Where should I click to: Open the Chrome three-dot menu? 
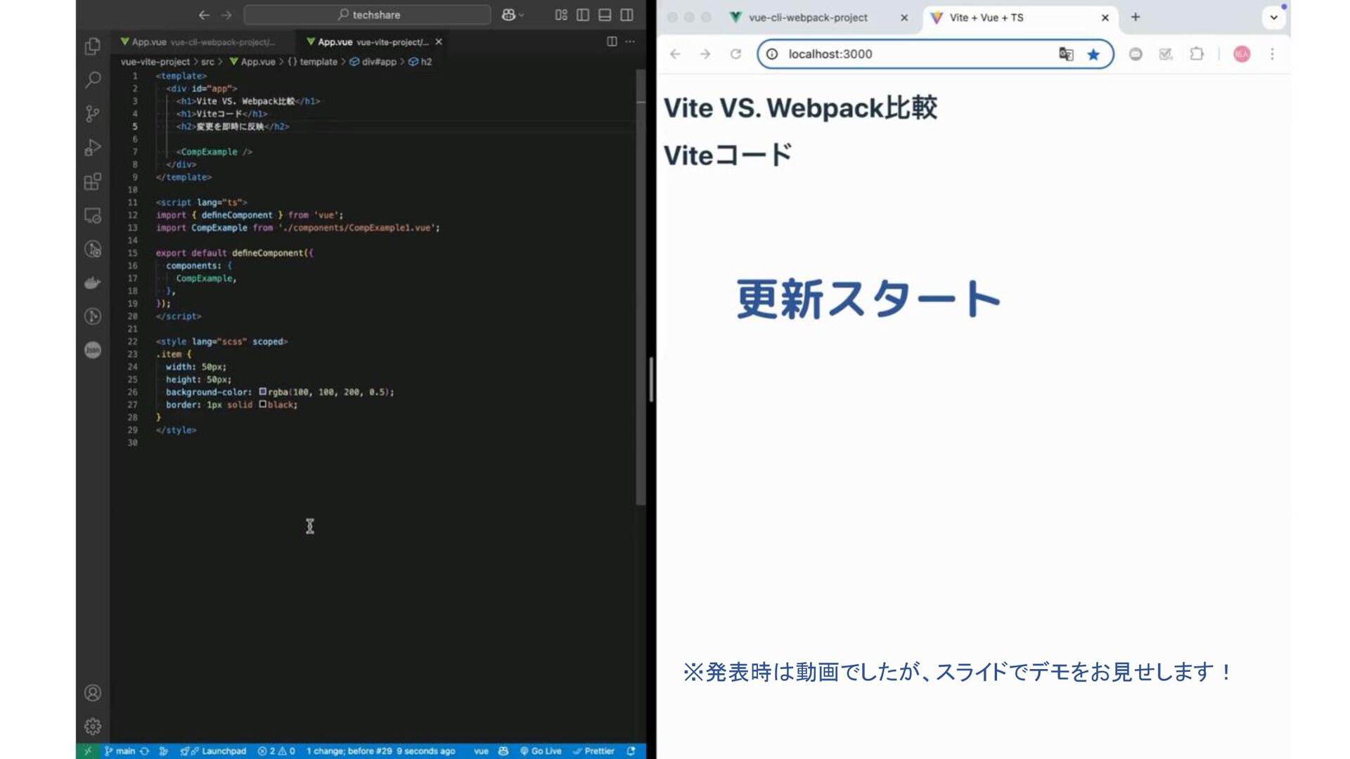pos(1272,54)
